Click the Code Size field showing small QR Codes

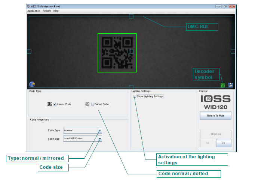click(x=81, y=138)
